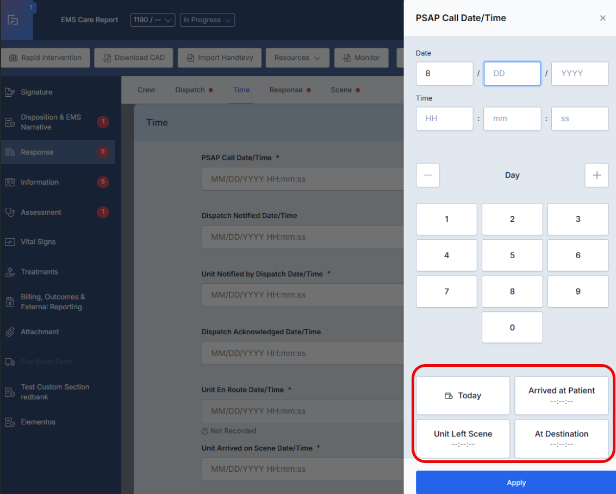The height and width of the screenshot is (494, 616).
Task: Click the Response ambulance icon
Action: [10, 152]
